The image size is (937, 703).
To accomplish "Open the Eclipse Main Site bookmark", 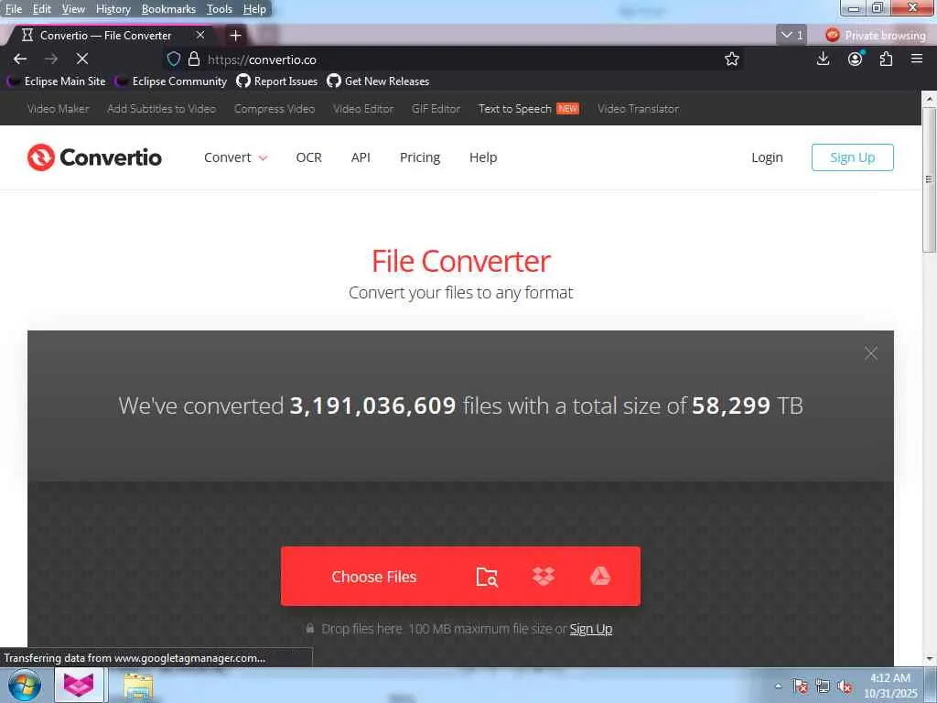I will pos(56,81).
